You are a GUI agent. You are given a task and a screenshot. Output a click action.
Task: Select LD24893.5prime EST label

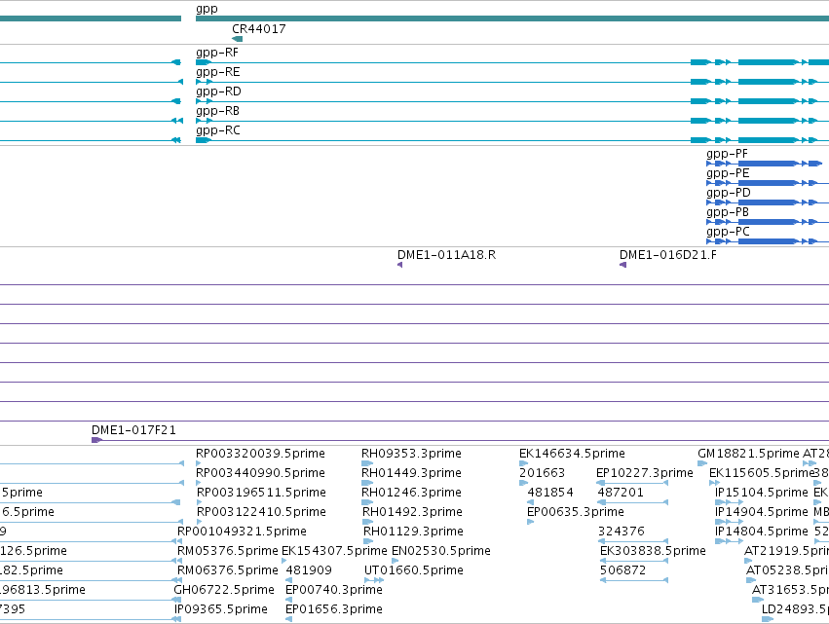click(795, 609)
